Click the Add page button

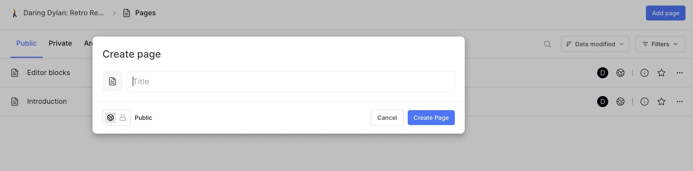point(665,13)
